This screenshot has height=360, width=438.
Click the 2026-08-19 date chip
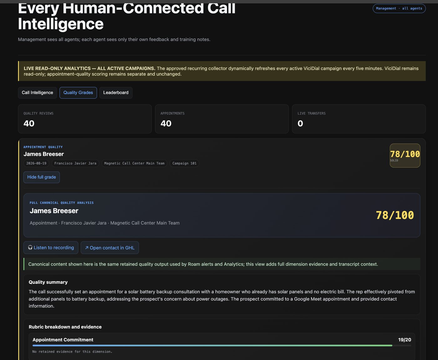click(x=36, y=163)
